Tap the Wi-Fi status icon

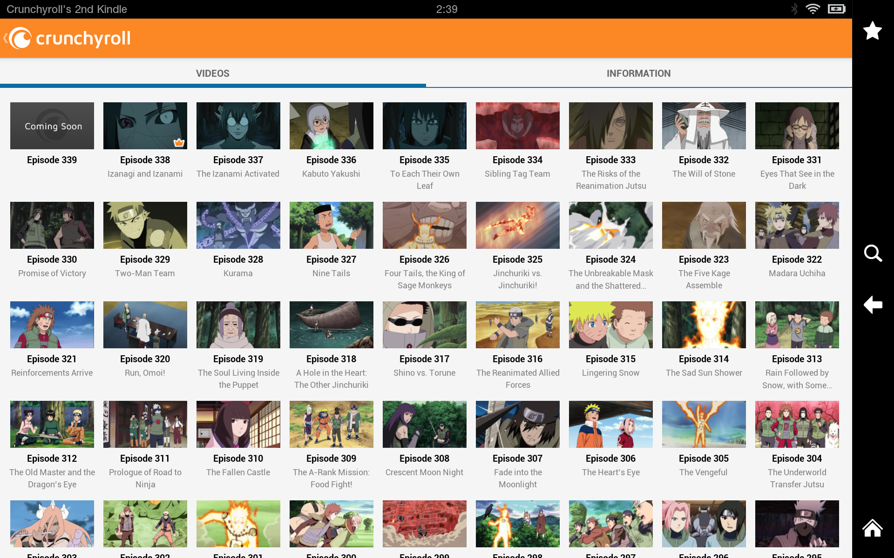[813, 9]
